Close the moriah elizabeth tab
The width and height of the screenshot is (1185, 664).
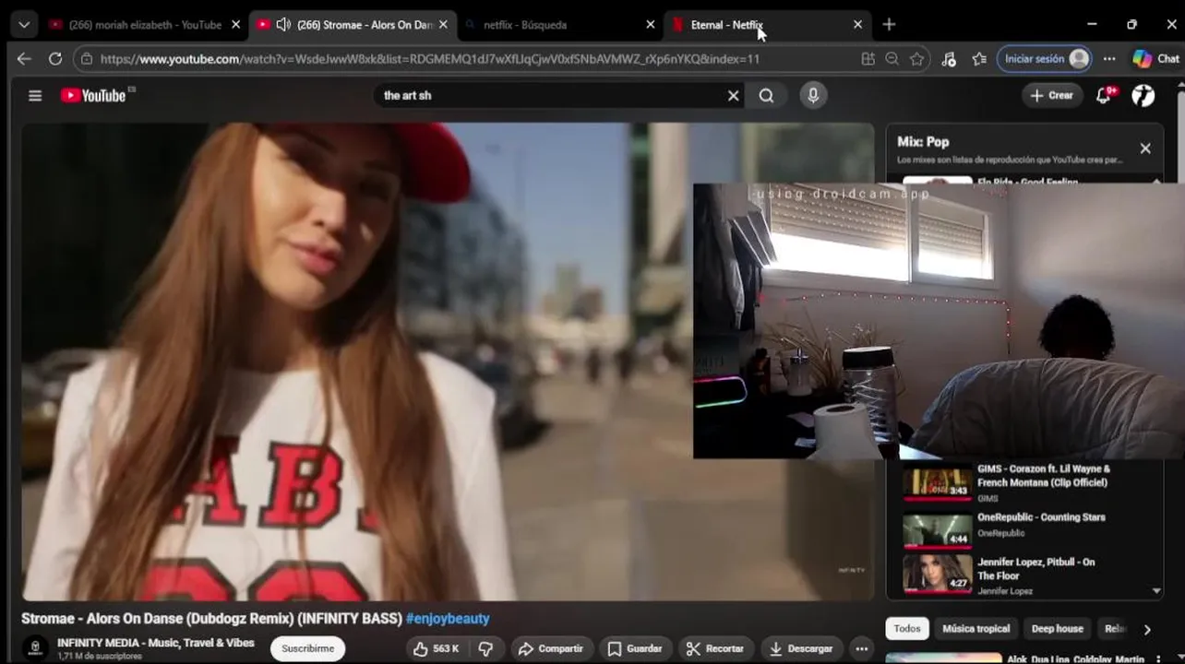[236, 25]
